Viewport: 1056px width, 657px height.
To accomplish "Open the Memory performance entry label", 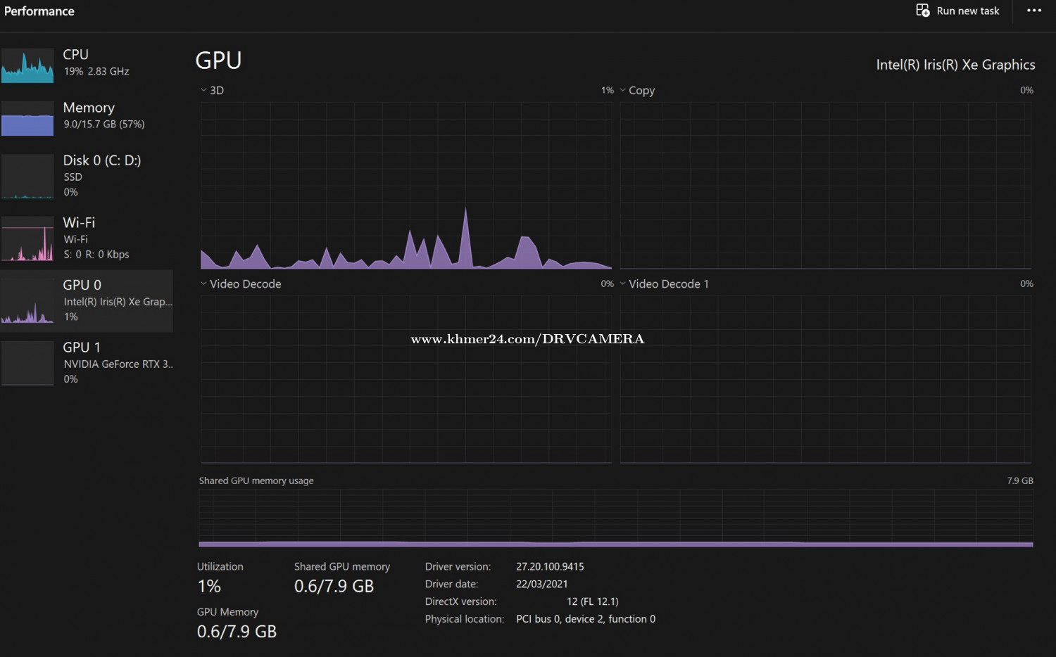I will 89,108.
